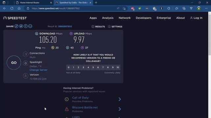Select rating 6 for Verizon

coord(98,68)
